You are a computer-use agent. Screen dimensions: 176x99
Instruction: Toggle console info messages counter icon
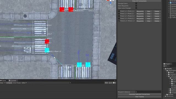click(106, 83)
